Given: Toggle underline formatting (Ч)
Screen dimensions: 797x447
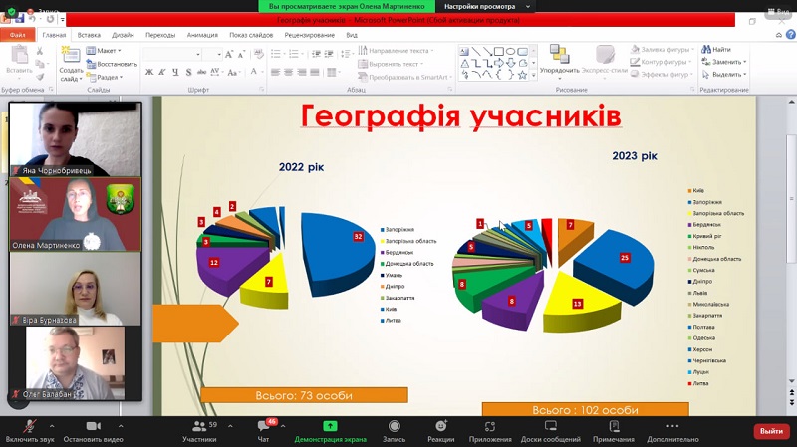Looking at the screenshot, I should click(175, 72).
